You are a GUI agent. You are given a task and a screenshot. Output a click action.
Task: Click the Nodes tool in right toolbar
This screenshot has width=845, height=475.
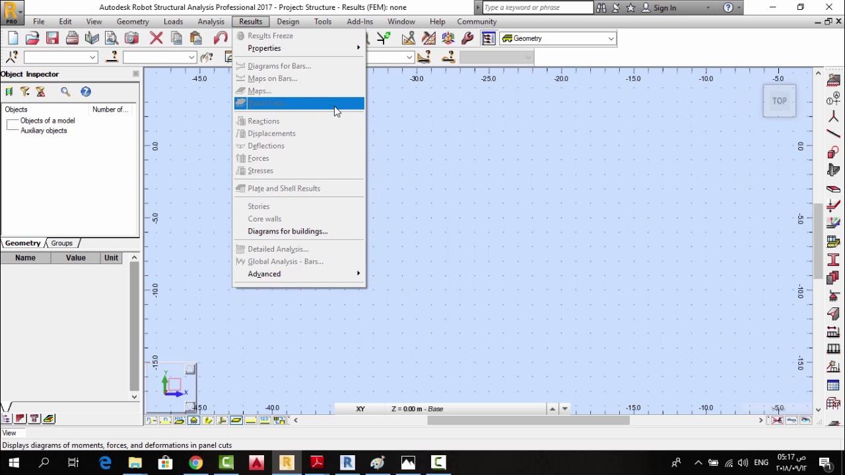click(833, 117)
